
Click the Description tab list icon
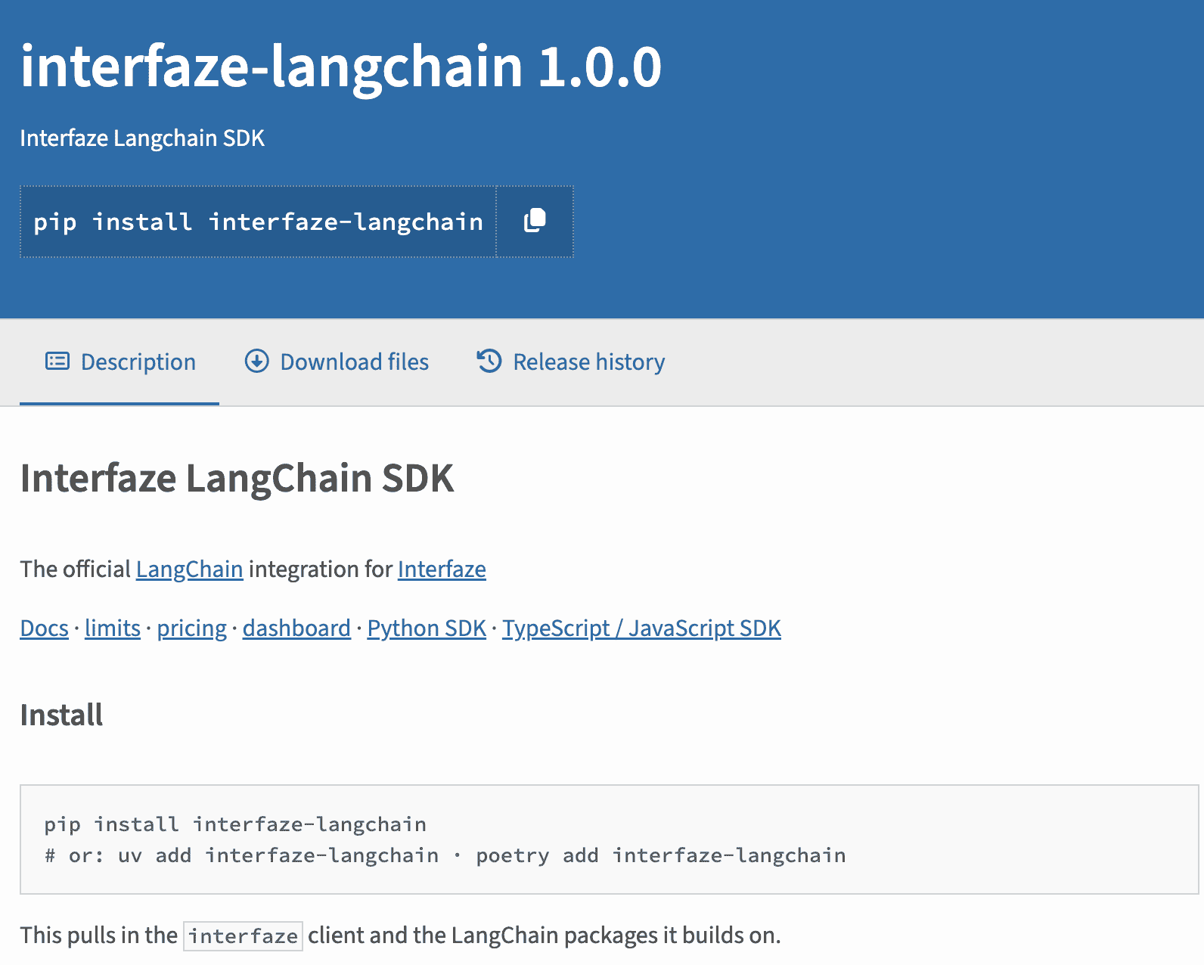point(57,361)
